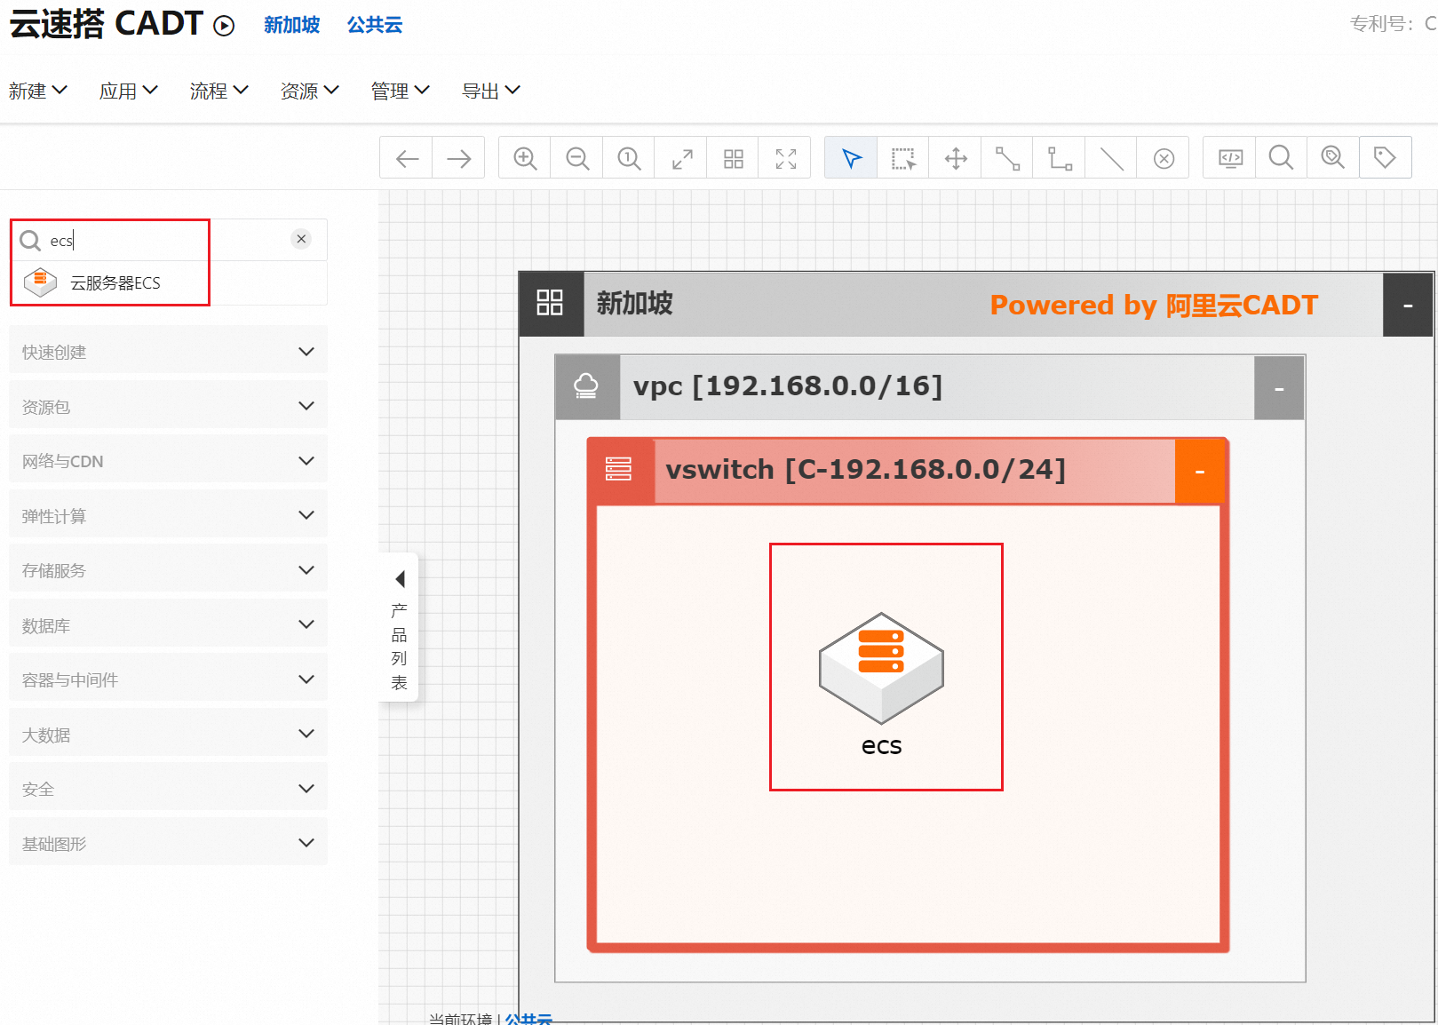Click the 新加坡 region link in header
This screenshot has width=1438, height=1025.
pos(292,25)
